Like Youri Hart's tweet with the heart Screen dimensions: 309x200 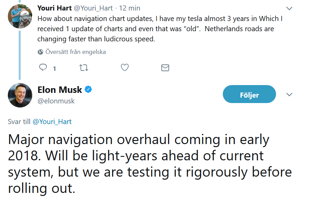pos(125,67)
